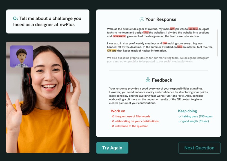Click the red X beside relevance to the question
227x161 pixels.
point(113,126)
